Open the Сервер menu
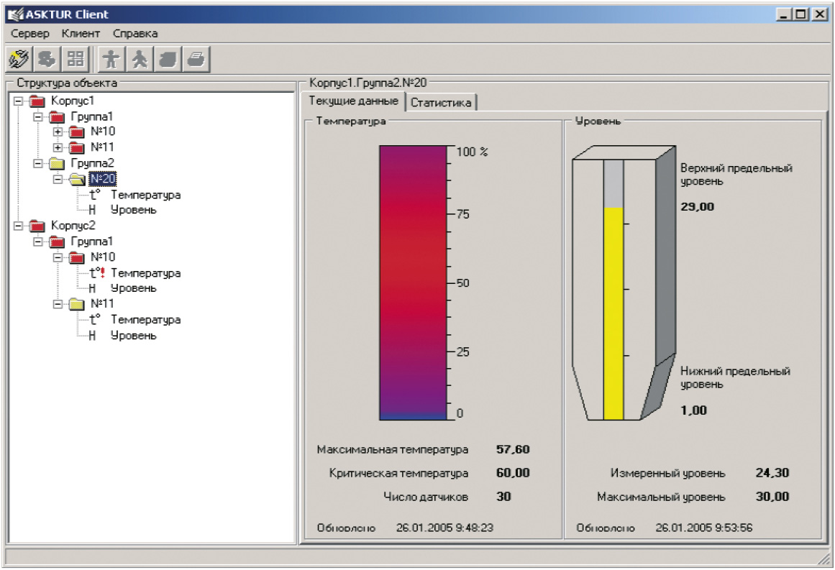Viewport: 835px width, 570px height. pos(30,34)
